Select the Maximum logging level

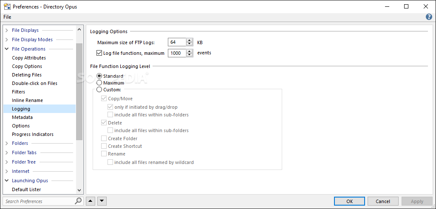pyautogui.click(x=99, y=83)
